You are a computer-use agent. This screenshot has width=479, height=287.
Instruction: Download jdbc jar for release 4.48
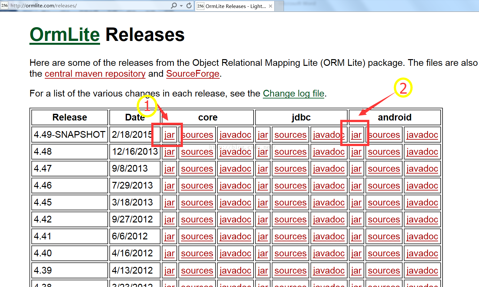coord(263,152)
